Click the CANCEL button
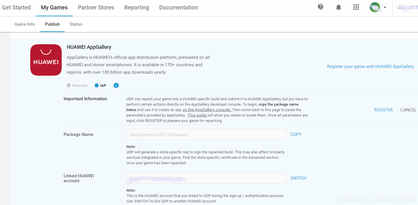 [408, 110]
